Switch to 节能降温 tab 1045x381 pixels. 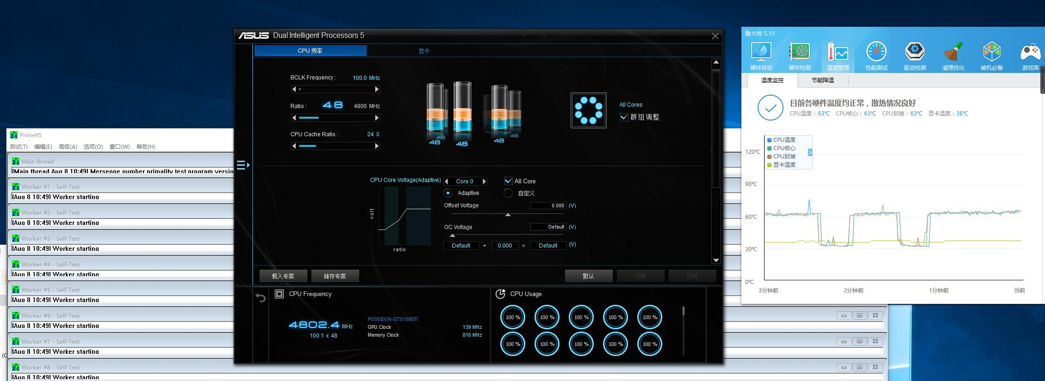click(x=822, y=80)
